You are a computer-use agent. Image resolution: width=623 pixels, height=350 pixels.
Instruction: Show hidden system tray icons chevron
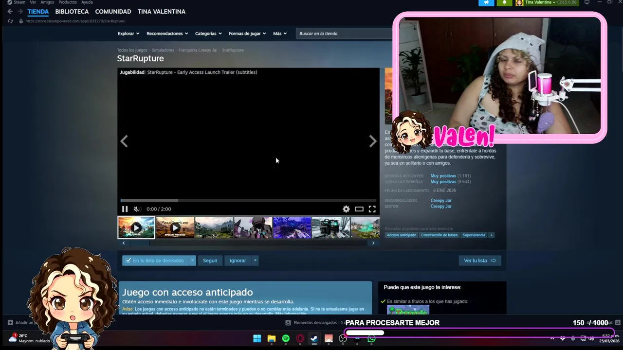[x=552, y=338]
